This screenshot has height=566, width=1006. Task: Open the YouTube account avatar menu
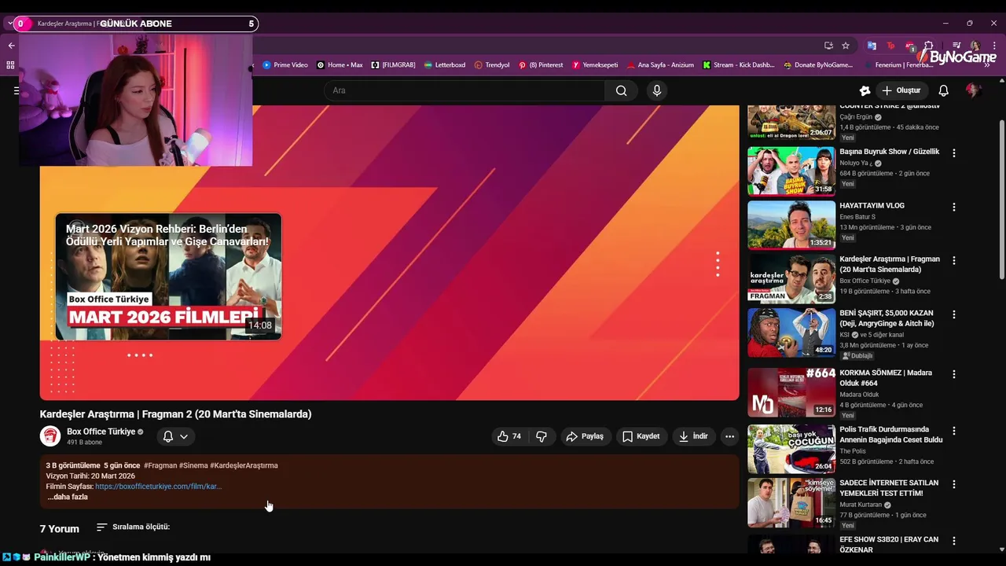[x=973, y=90]
